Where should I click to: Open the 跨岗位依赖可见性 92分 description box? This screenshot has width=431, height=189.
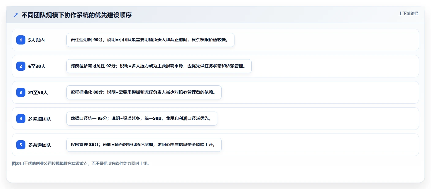pos(159,66)
